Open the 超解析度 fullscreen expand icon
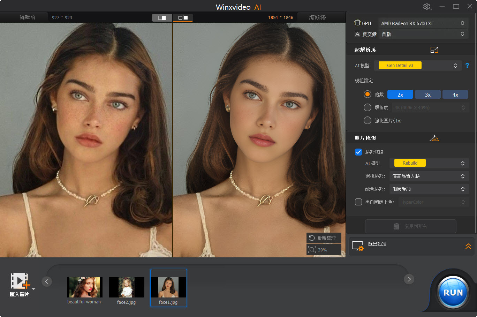 pyautogui.click(x=434, y=50)
